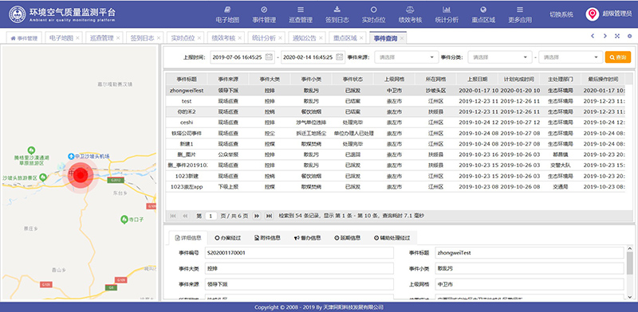Viewport: 638px width, 312px height.
Task: Jump to last page of results
Action: pyautogui.click(x=269, y=216)
